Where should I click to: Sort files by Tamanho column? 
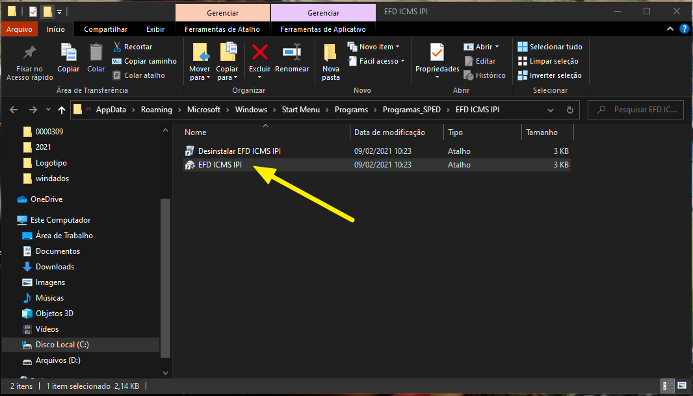point(547,132)
